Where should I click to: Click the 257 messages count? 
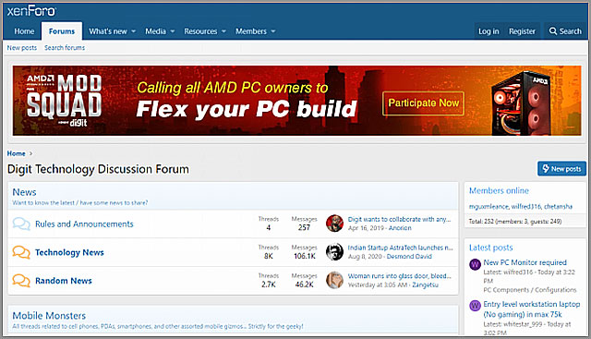coord(304,227)
